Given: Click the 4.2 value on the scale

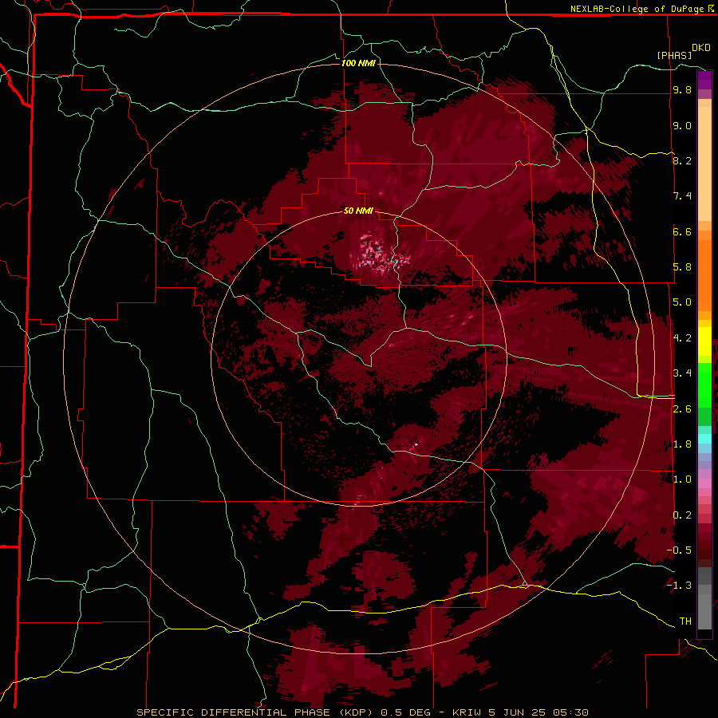Looking at the screenshot, I should click(x=682, y=338).
